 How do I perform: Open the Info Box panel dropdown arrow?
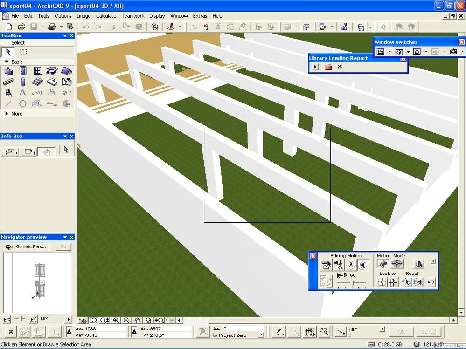click(65, 136)
